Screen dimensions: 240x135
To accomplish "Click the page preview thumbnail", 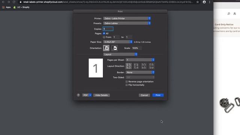I will (96, 68).
